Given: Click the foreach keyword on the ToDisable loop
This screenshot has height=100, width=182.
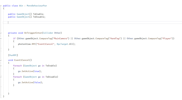Looking at the screenshot, I should pos(17,77).
